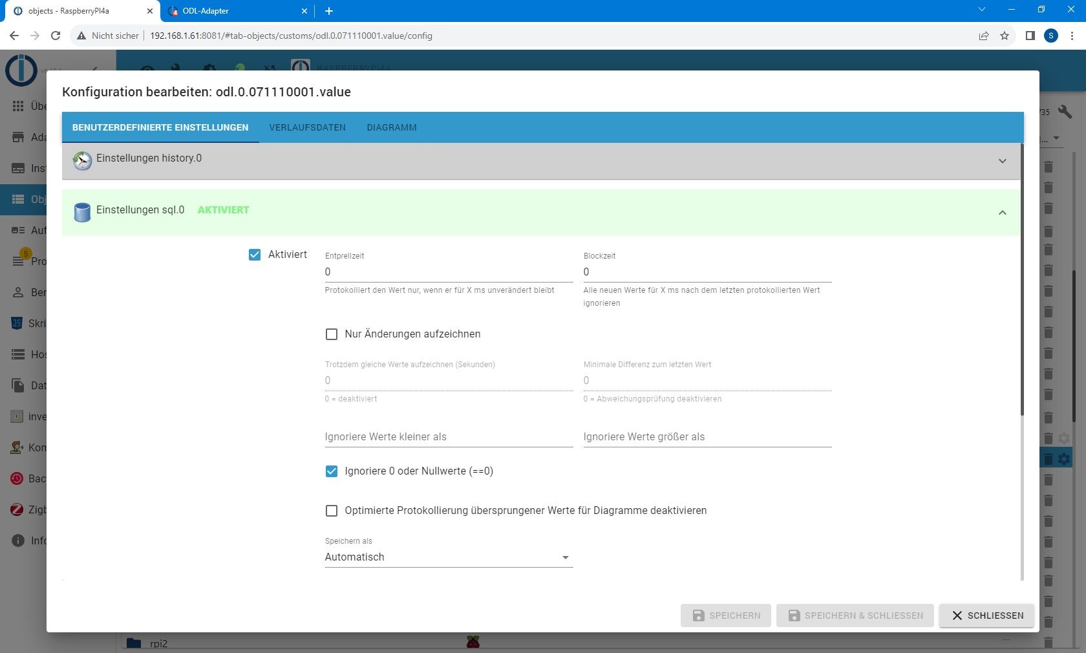Click the browser share icon
This screenshot has height=653, width=1086.
[983, 36]
